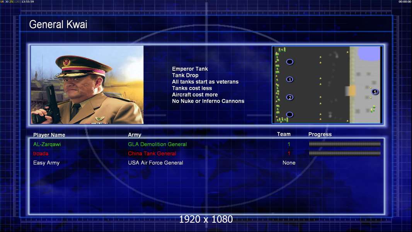
Task: Click troada's team number 1
Action: pyautogui.click(x=289, y=154)
